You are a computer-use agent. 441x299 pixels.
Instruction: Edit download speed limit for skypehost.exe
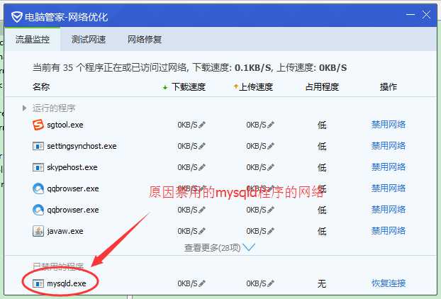[202, 167]
